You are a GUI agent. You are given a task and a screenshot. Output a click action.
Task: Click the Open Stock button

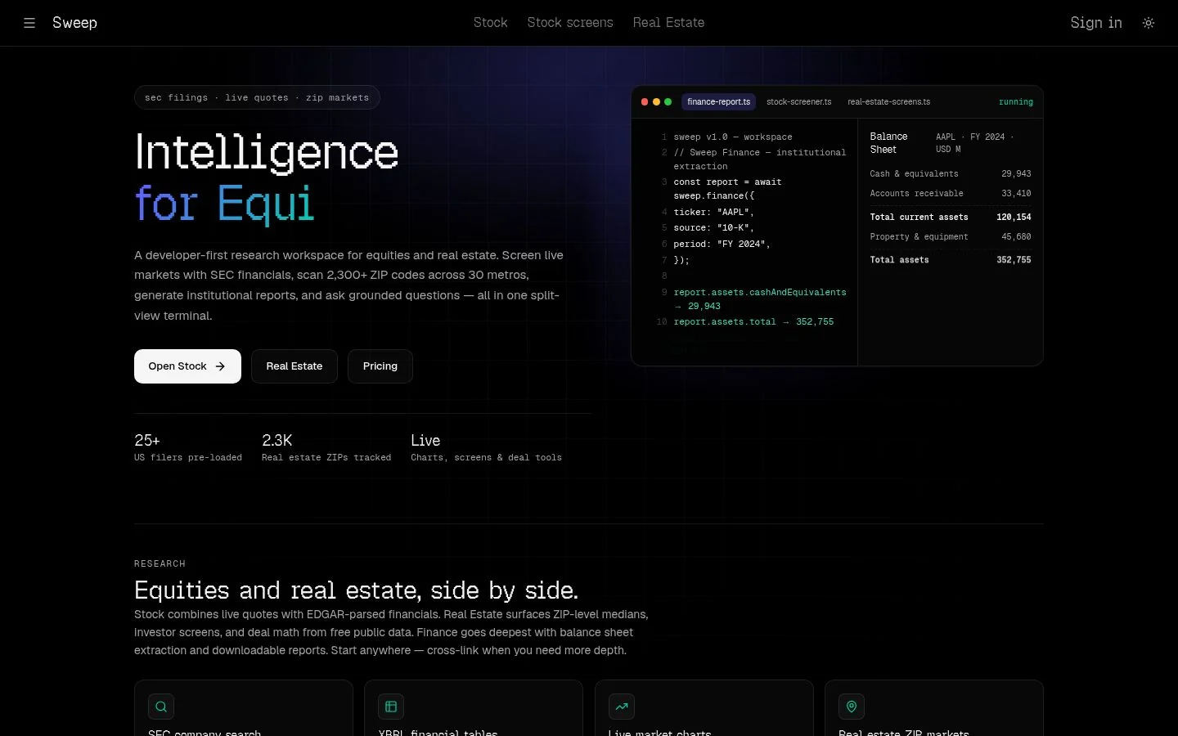coord(187,366)
